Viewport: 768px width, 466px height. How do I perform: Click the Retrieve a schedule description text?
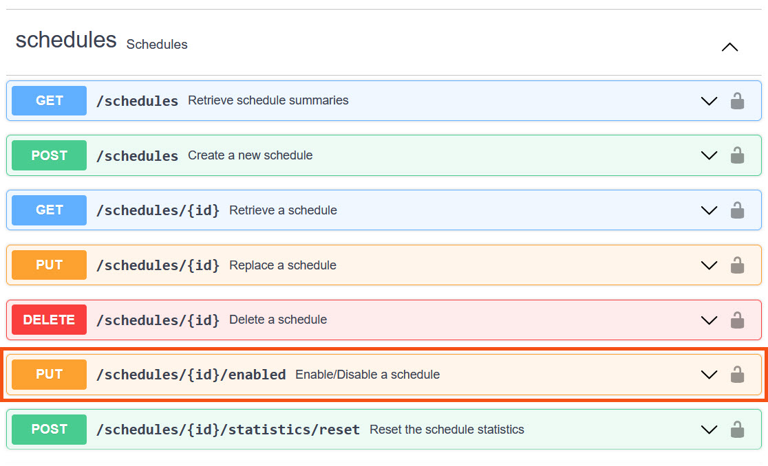283,210
